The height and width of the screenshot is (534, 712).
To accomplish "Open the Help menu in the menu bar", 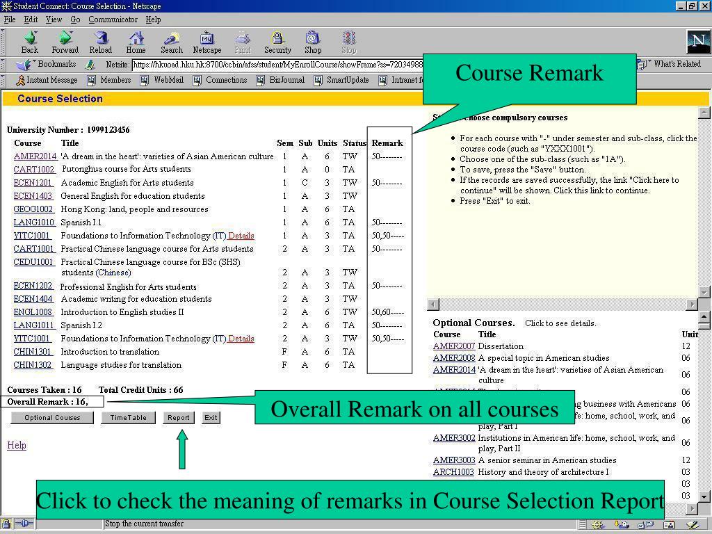I will pyautogui.click(x=153, y=19).
